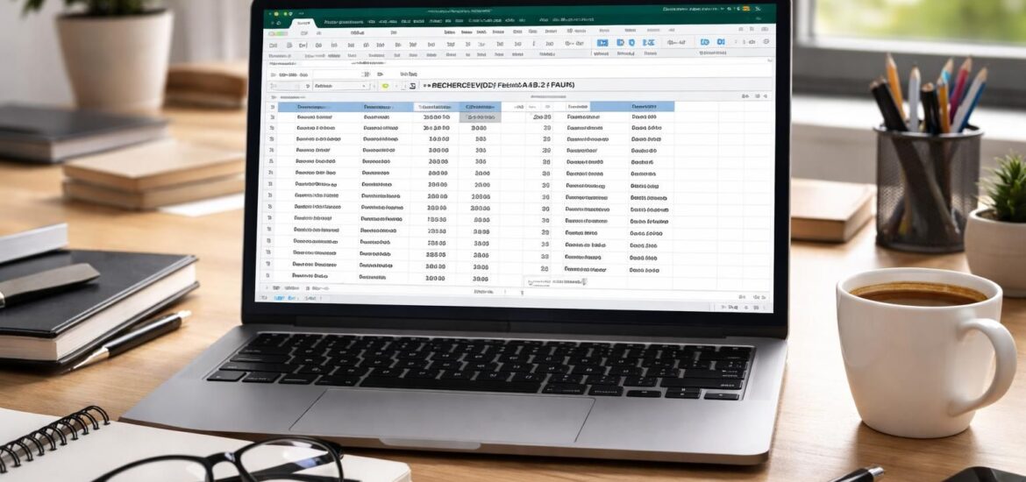Click the fourth column's blue table header
Screen dimensions: 1026x482
pos(480,106)
